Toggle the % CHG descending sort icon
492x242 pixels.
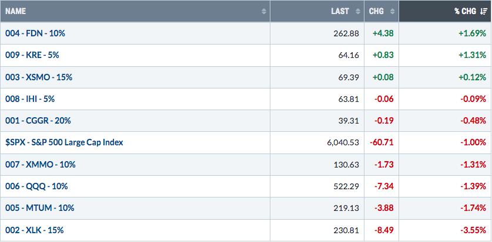click(483, 11)
